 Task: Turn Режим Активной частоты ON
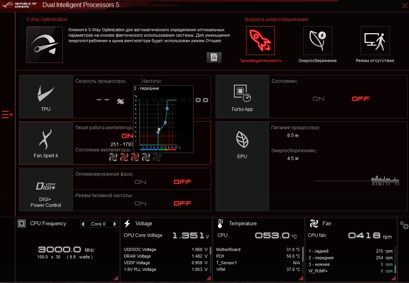click(140, 203)
